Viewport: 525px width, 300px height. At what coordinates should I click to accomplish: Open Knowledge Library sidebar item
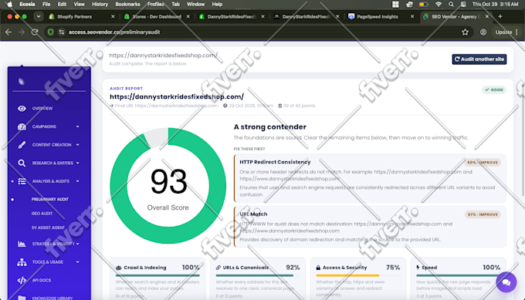[x=52, y=298]
